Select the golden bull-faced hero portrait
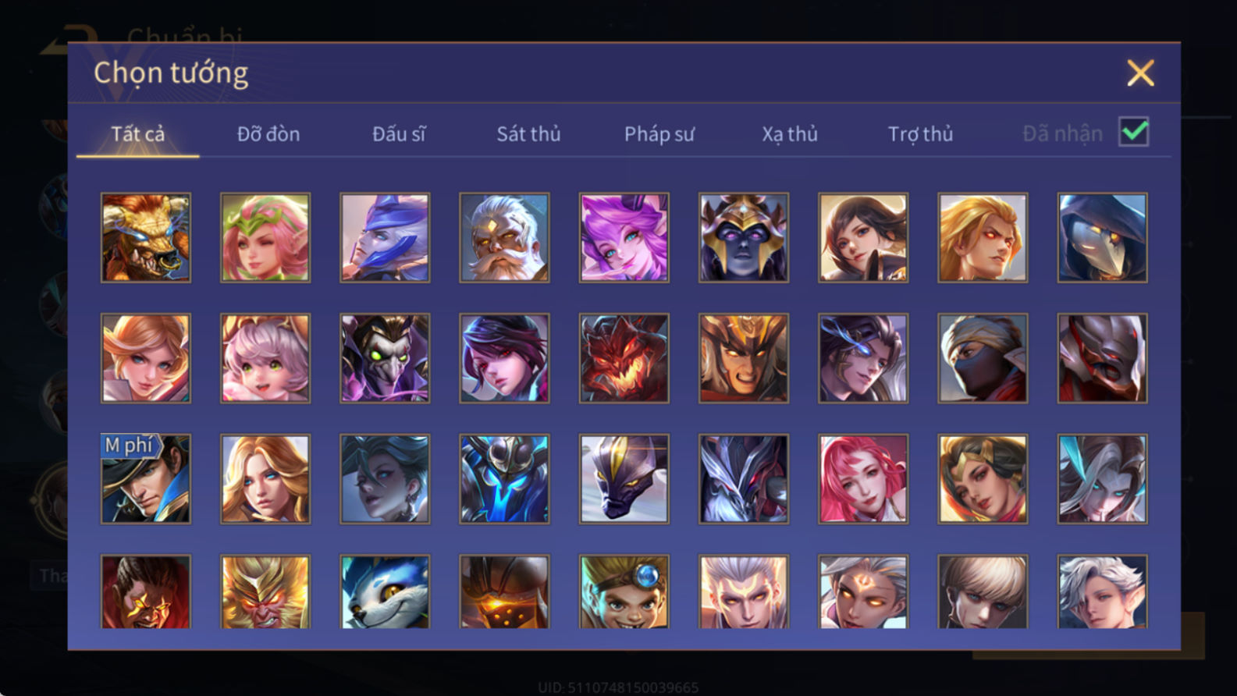The image size is (1237, 696). click(146, 237)
